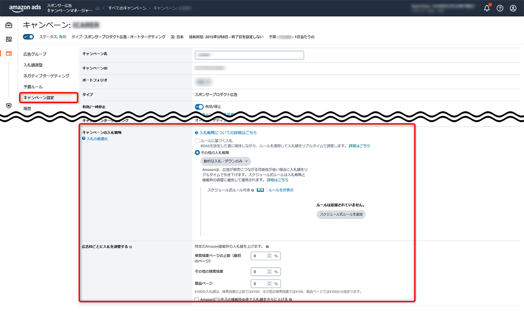Toggle the 有効/停止 switch
This screenshot has height=320, width=524.
point(199,107)
